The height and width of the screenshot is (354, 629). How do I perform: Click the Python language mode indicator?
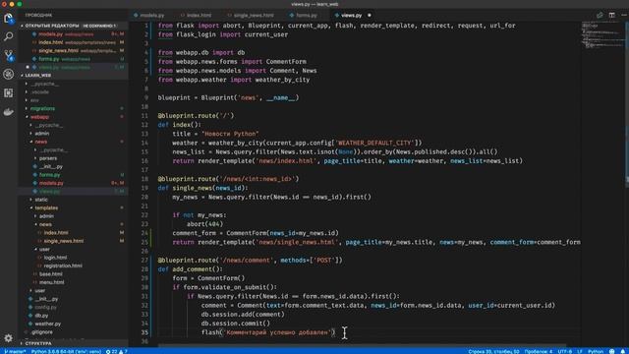point(596,351)
